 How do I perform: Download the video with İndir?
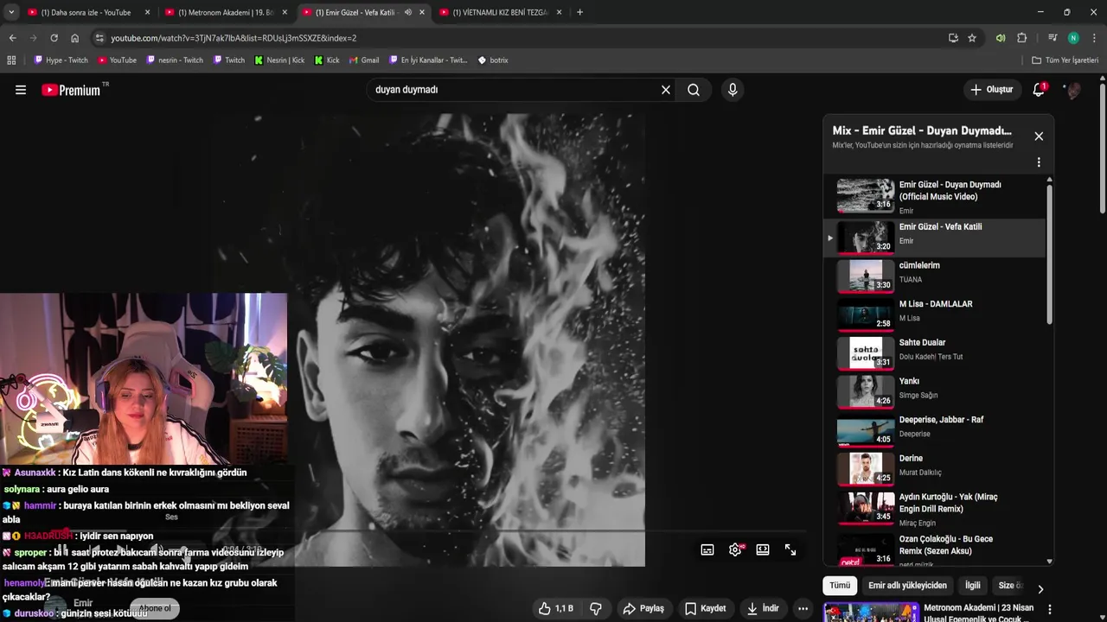(x=764, y=608)
